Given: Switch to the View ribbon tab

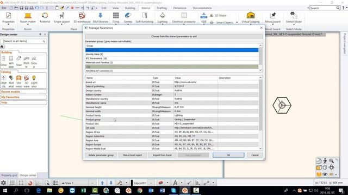Looking at the screenshot, I should 115,8.
